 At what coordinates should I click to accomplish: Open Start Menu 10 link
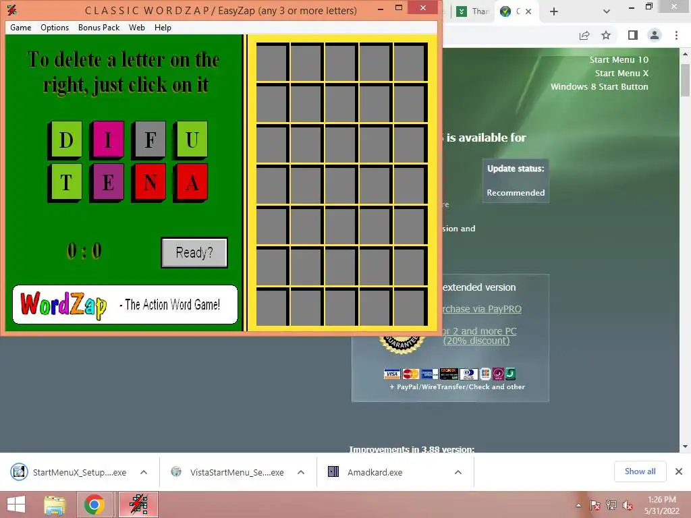619,59
